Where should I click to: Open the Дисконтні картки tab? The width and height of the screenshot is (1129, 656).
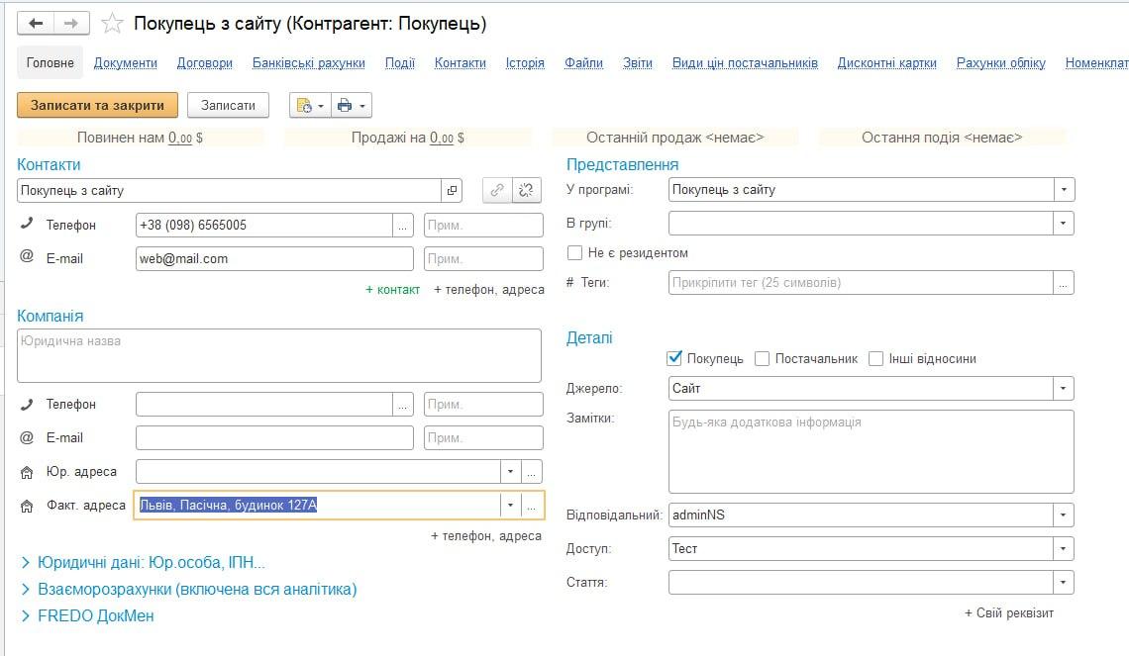[x=886, y=62]
